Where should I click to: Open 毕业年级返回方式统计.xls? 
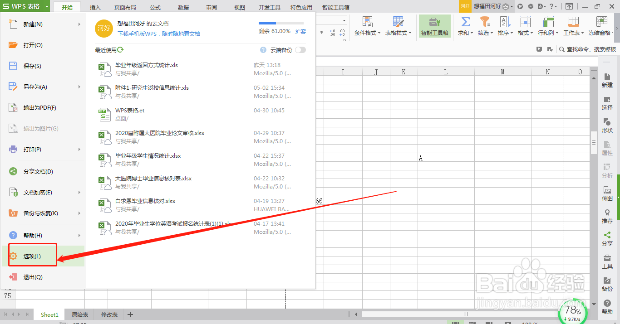(147, 65)
